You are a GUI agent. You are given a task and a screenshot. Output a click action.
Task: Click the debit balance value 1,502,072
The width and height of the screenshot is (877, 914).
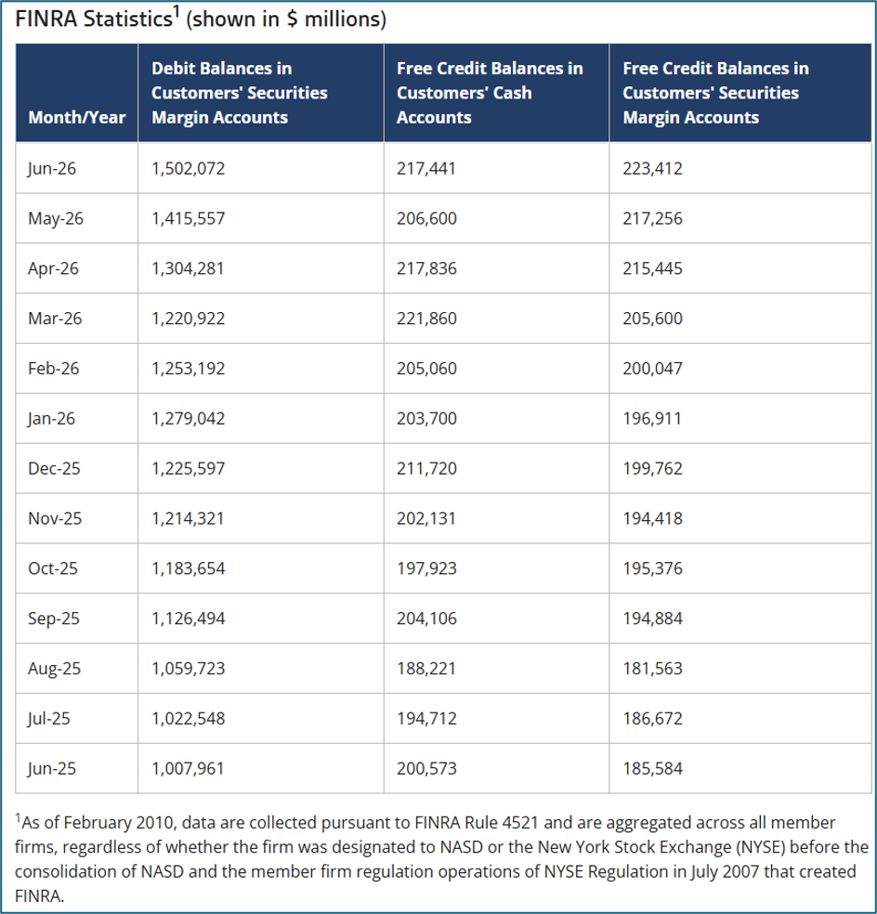188,168
